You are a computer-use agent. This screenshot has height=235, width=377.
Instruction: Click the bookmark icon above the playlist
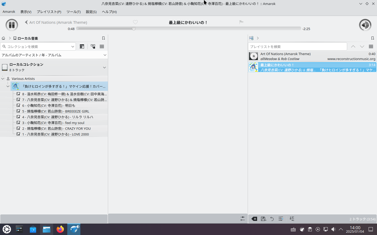[373, 38]
